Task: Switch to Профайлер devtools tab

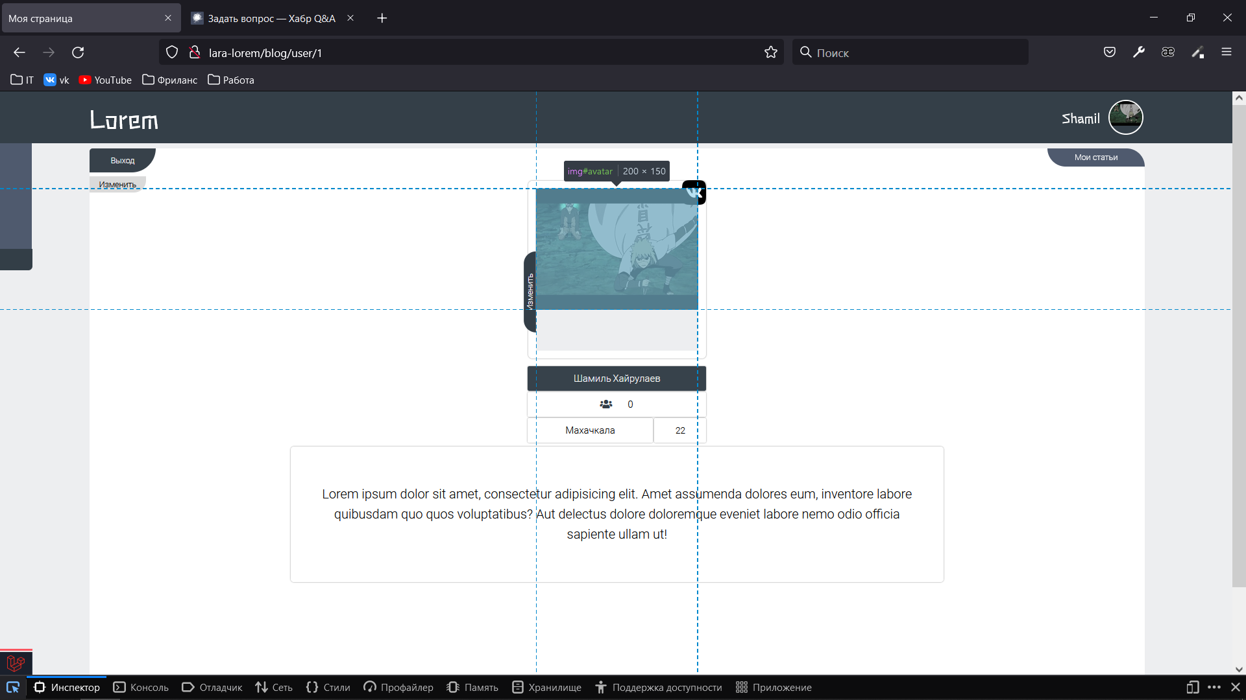Action: click(398, 688)
